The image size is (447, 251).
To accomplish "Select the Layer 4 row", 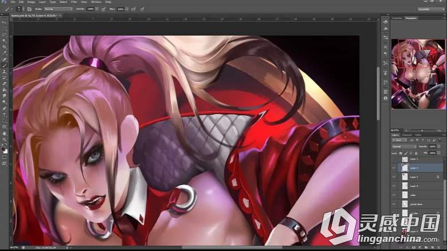I will 417,168.
